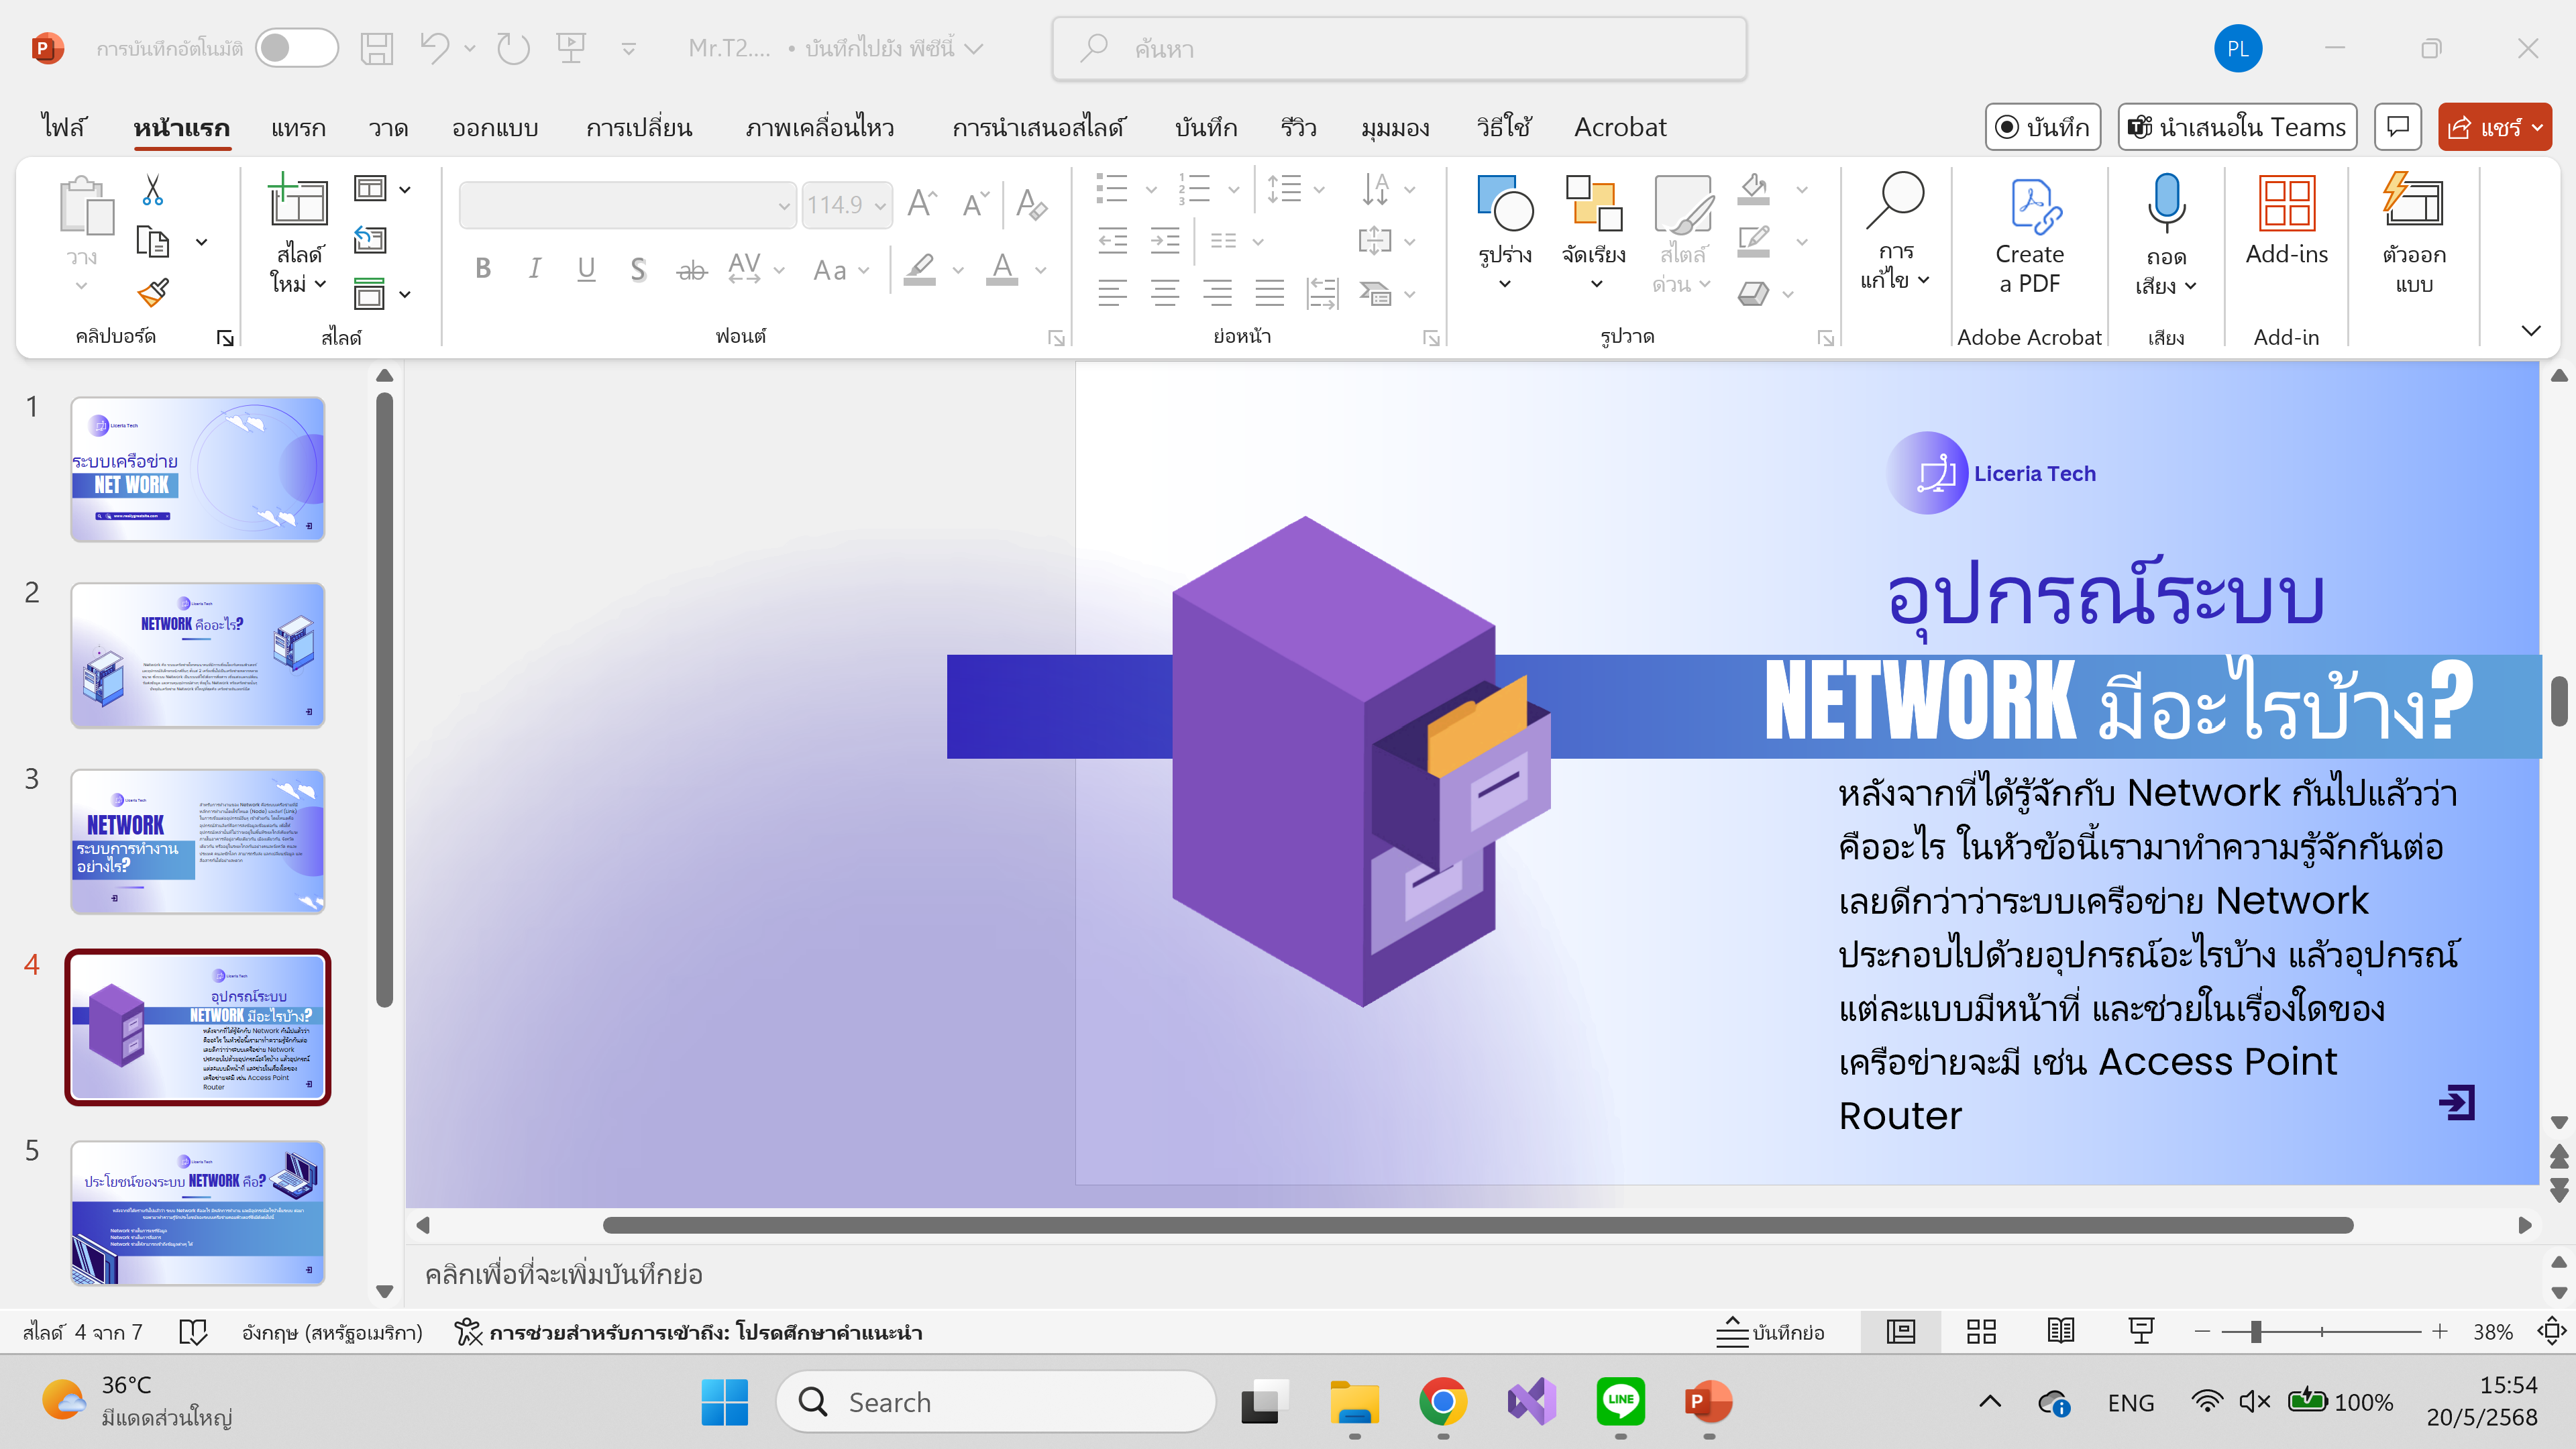Viewport: 2576px width, 1449px height.
Task: Click the Undo arrow
Action: [435, 48]
